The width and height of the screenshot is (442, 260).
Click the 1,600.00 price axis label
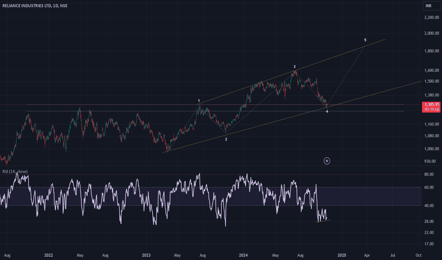(x=432, y=70)
